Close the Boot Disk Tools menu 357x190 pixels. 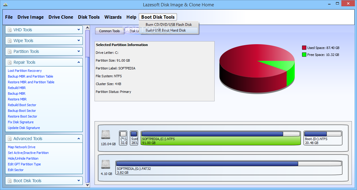(158, 17)
